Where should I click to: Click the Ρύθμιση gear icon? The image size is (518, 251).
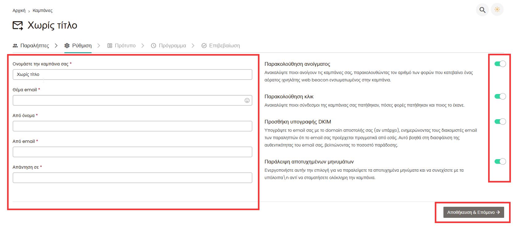pyautogui.click(x=67, y=45)
